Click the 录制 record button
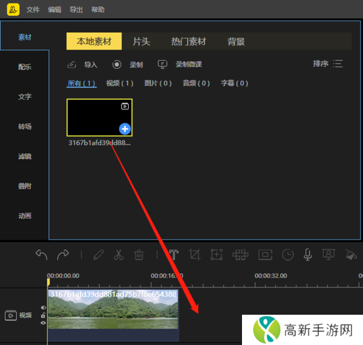 point(128,65)
